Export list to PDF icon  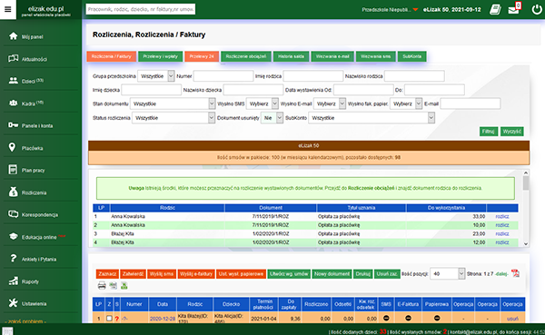point(515,273)
